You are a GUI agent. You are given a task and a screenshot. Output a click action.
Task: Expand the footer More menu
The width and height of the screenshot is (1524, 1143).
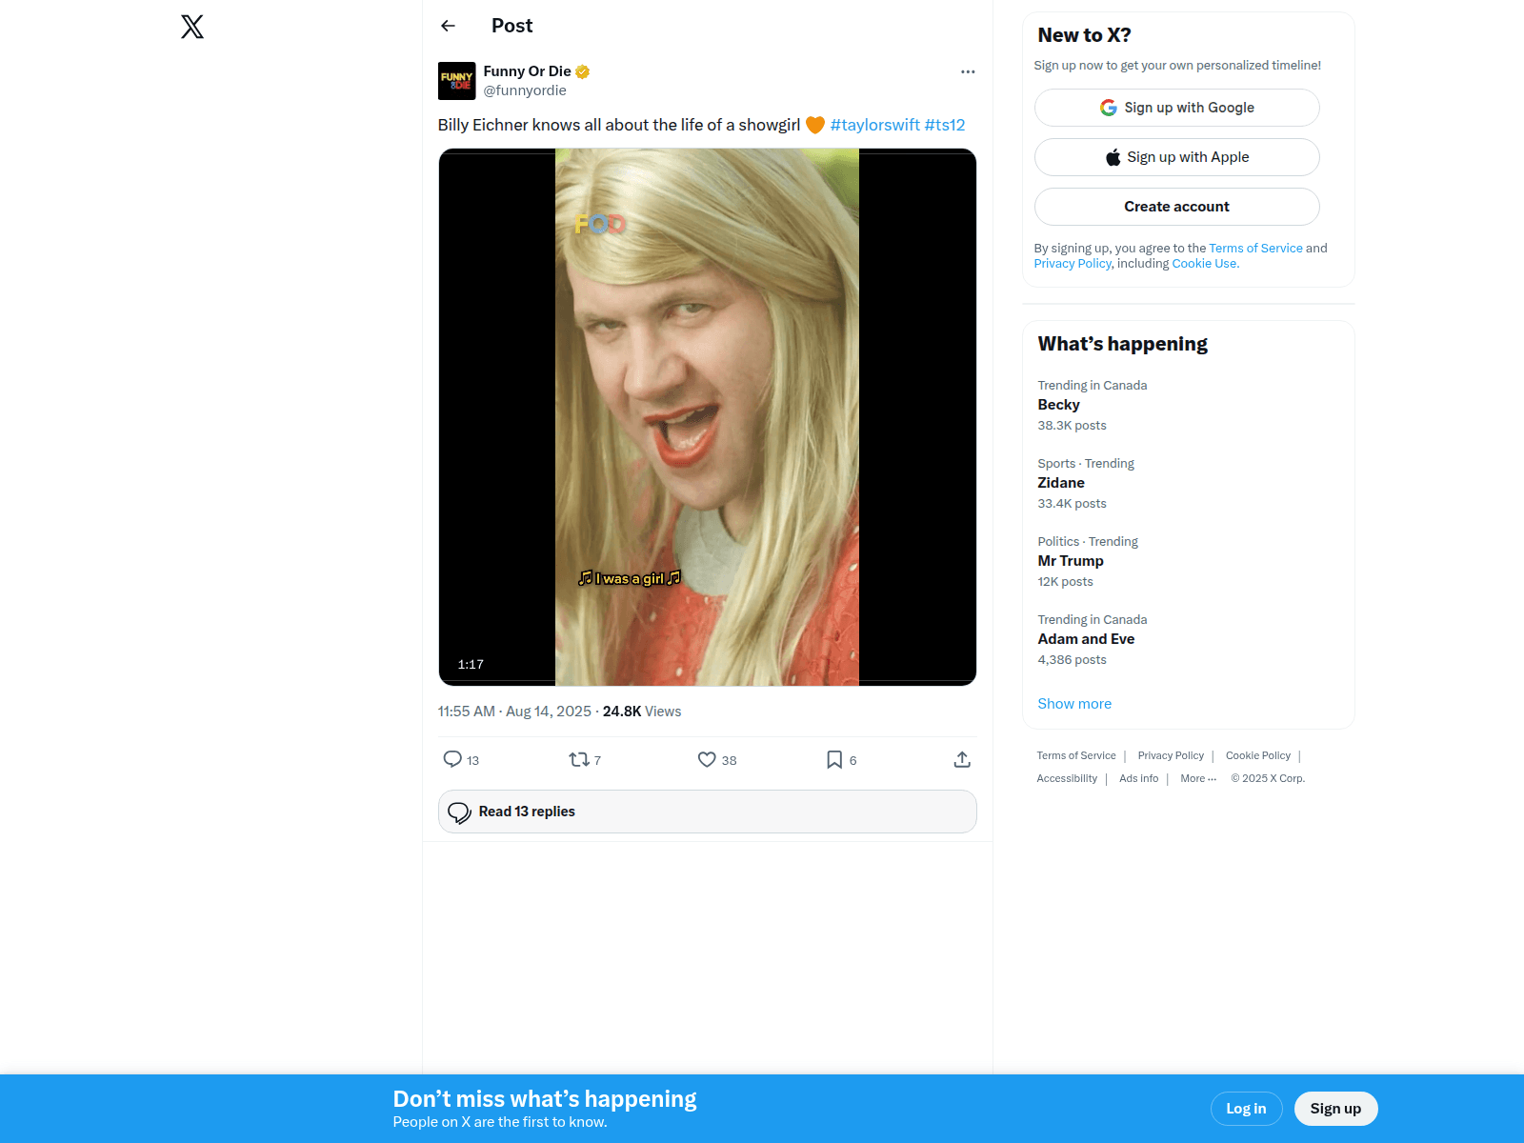pos(1198,778)
